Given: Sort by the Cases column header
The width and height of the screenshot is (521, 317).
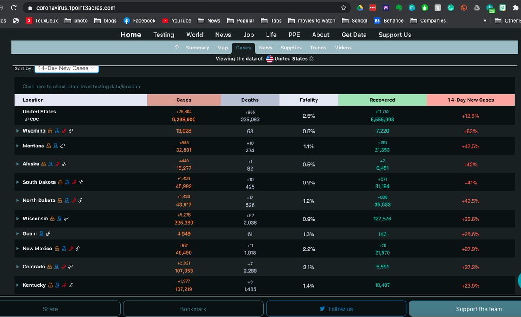Looking at the screenshot, I should 184,100.
